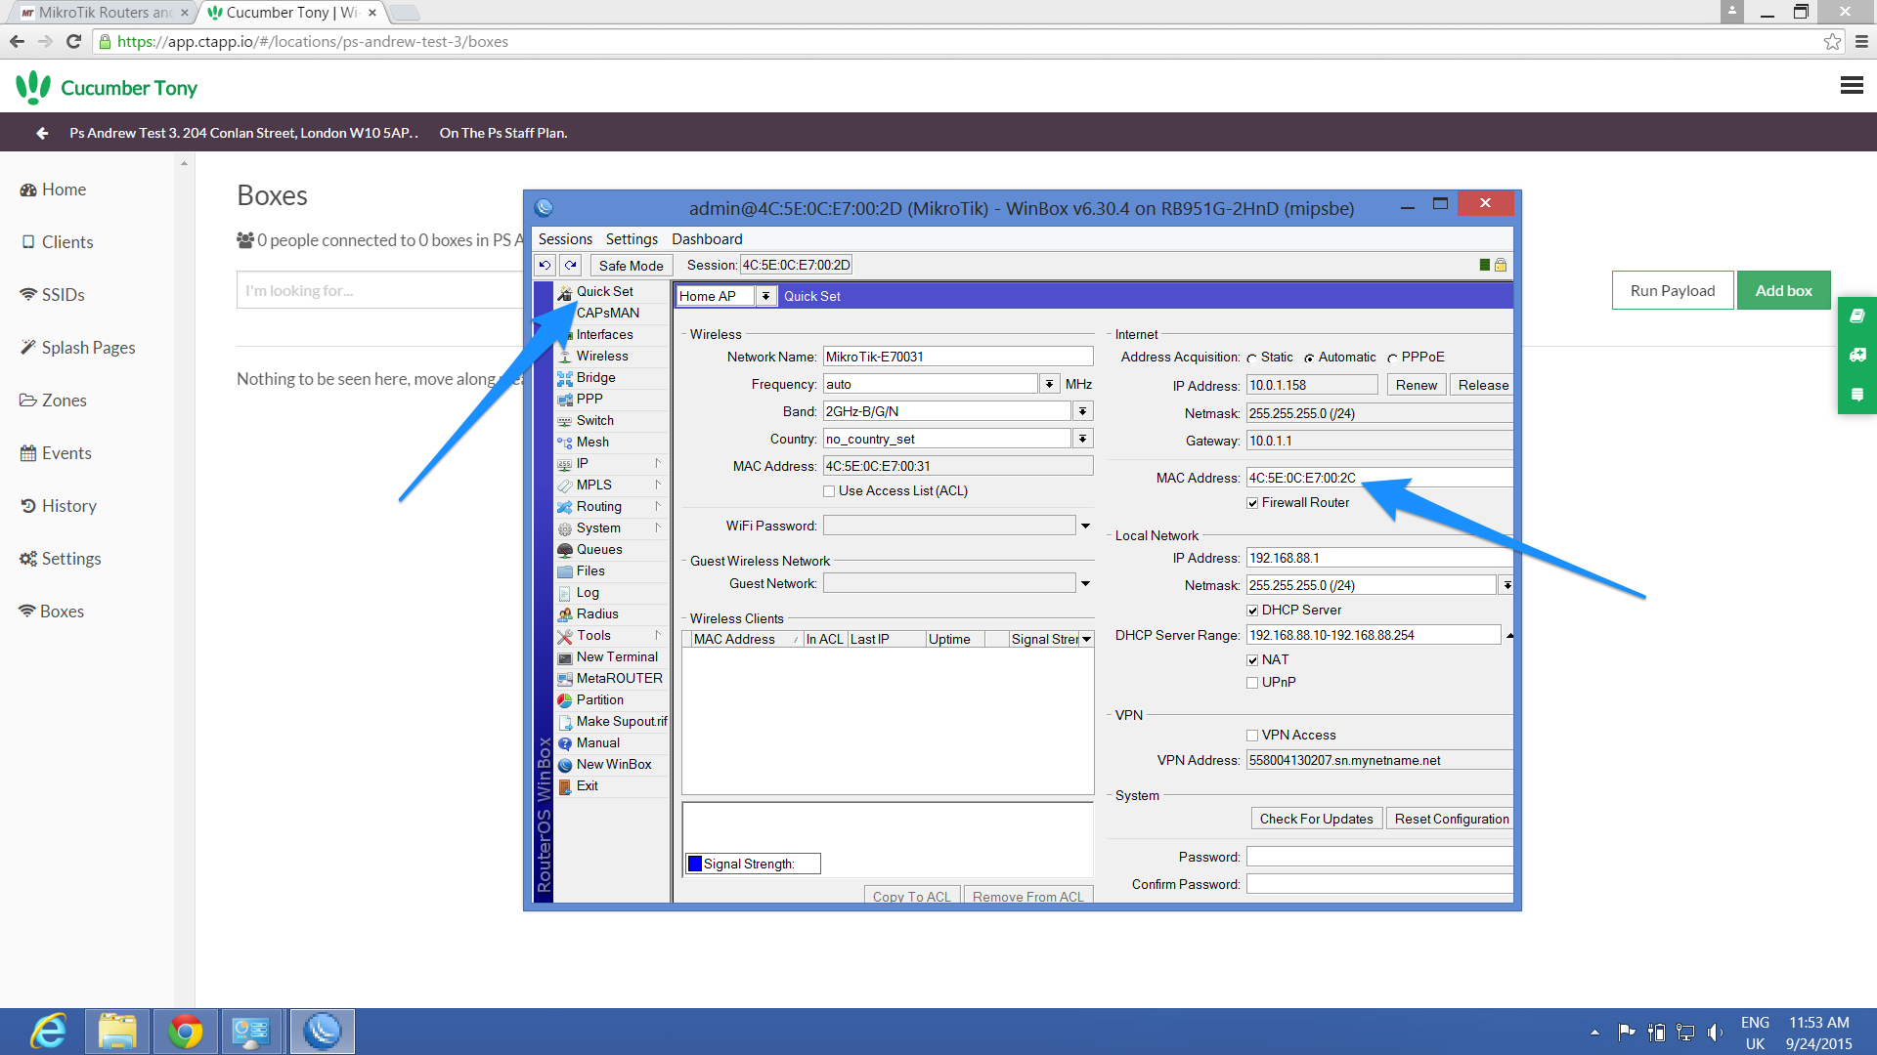Click the top green side-tab icon
This screenshot has width=1877, height=1055.
point(1856,316)
